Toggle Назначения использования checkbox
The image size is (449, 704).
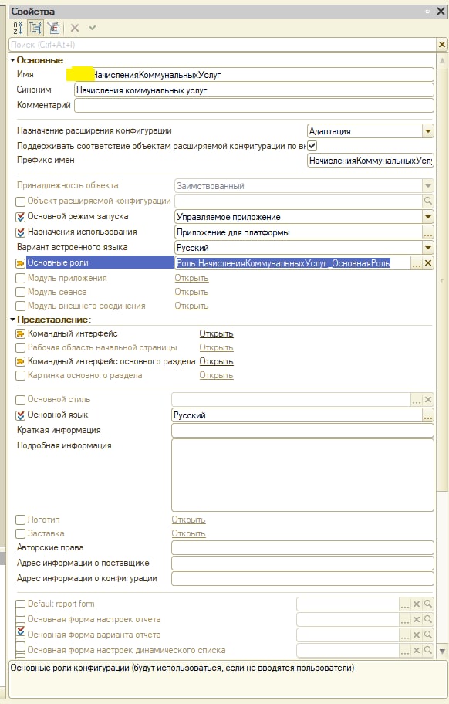[20, 232]
